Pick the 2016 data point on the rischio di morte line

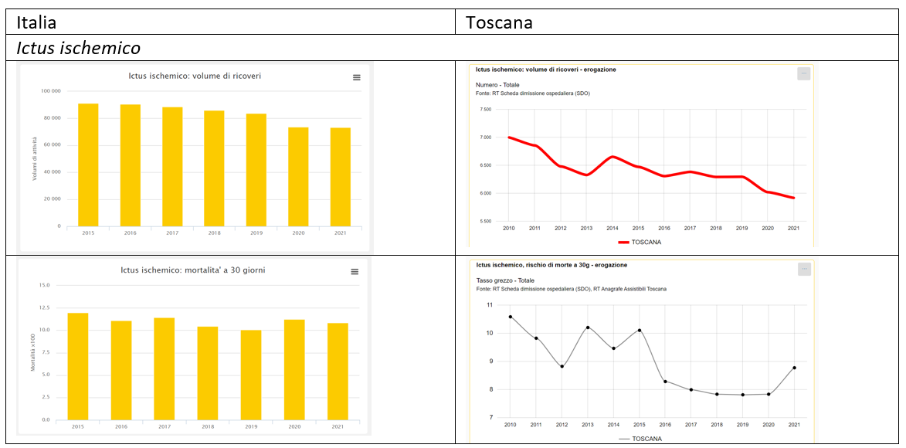pyautogui.click(x=665, y=382)
